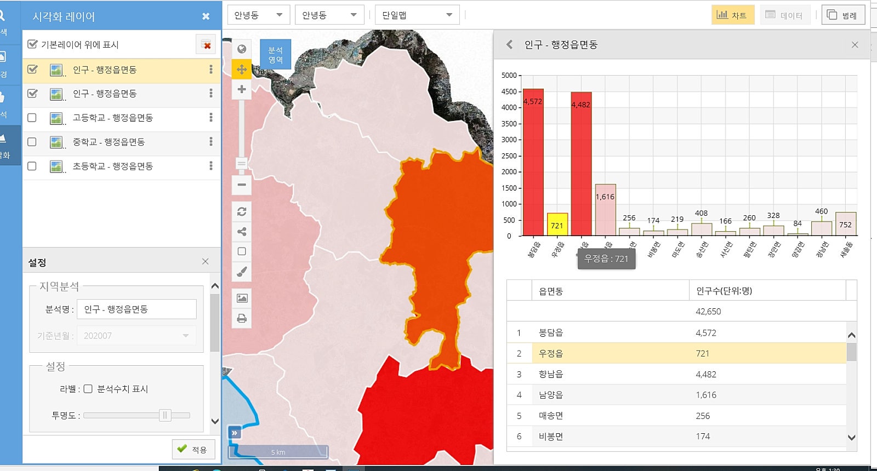Click the save map image icon
877x471 pixels.
[x=242, y=298]
